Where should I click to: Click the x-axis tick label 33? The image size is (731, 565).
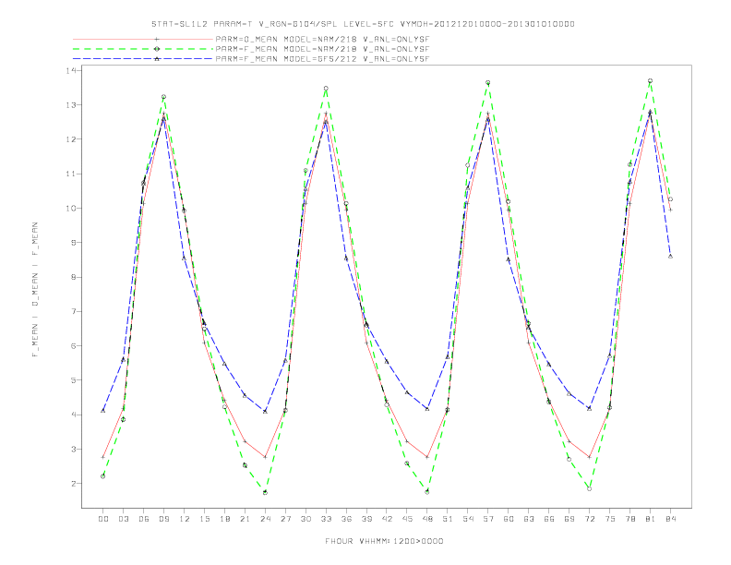(326, 519)
